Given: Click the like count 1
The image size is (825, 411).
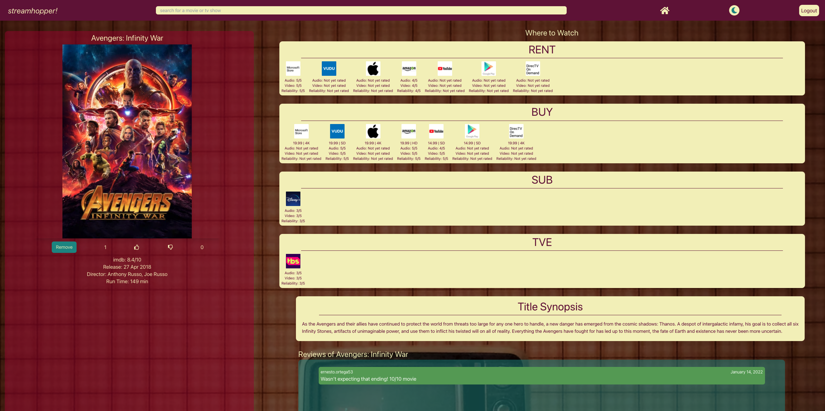Looking at the screenshot, I should tap(105, 247).
